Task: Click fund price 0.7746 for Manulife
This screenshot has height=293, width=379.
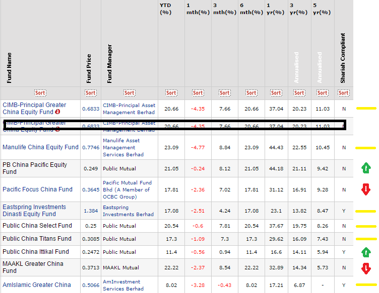Action: pyautogui.click(x=91, y=147)
